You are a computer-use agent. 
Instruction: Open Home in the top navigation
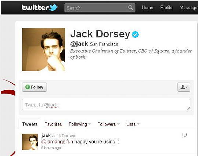tap(147, 7)
